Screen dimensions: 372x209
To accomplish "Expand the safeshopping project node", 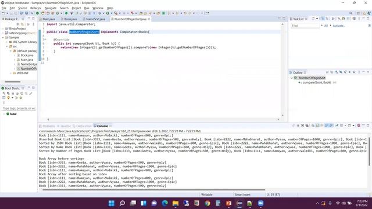I will 3,33.
